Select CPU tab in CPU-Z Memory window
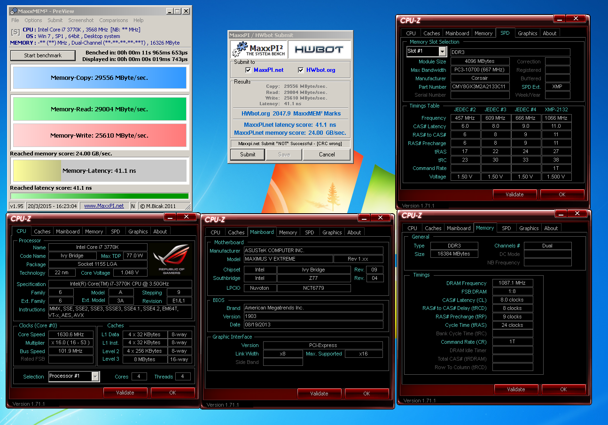Screen dimensions: 608x425 pyautogui.click(x=412, y=228)
